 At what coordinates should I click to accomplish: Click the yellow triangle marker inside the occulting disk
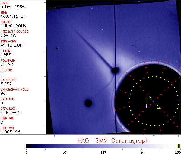tap(151, 103)
